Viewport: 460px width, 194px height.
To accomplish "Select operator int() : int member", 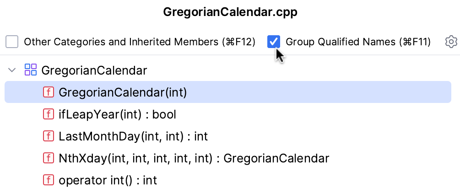I will click(108, 180).
